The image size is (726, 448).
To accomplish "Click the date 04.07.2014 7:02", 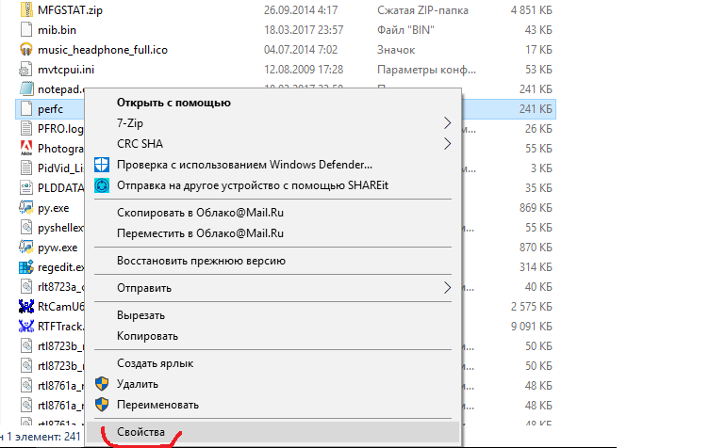I will [x=301, y=50].
